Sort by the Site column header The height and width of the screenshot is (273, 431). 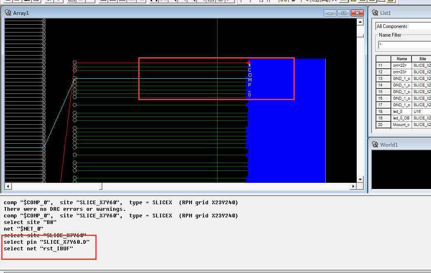tap(422, 58)
